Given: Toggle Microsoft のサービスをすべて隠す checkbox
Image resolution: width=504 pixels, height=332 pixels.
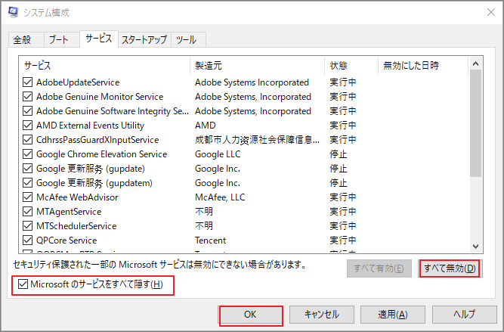Looking at the screenshot, I should (23, 284).
